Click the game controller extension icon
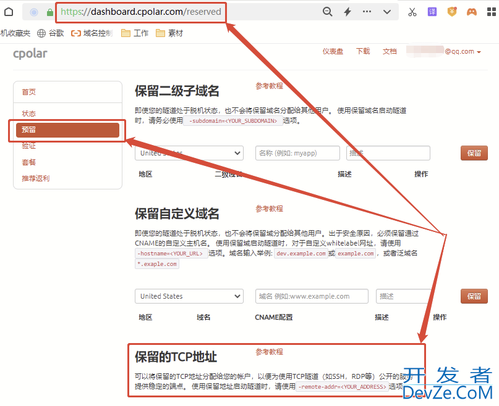 (x=472, y=12)
